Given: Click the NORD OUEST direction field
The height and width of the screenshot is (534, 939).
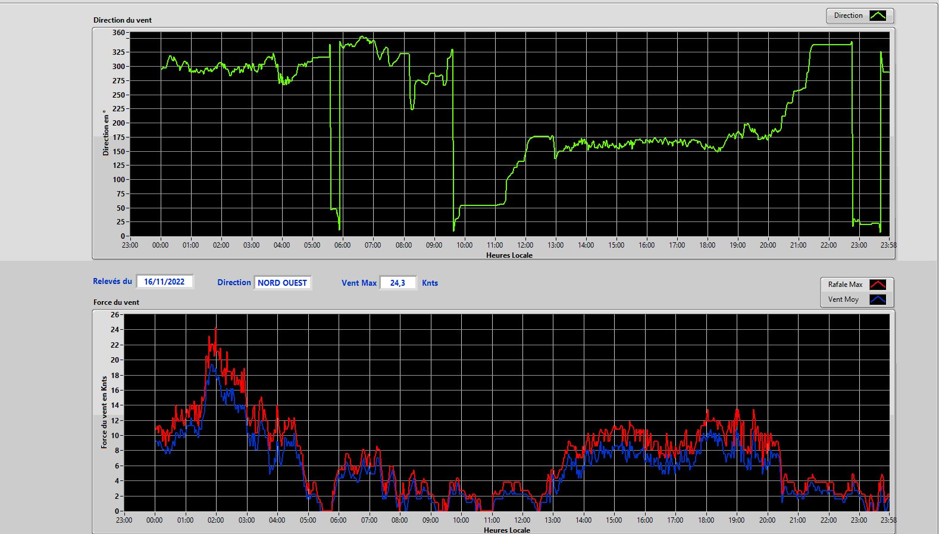Looking at the screenshot, I should pos(283,283).
